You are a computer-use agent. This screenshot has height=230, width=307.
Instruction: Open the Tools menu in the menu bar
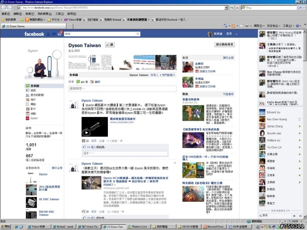59,14
